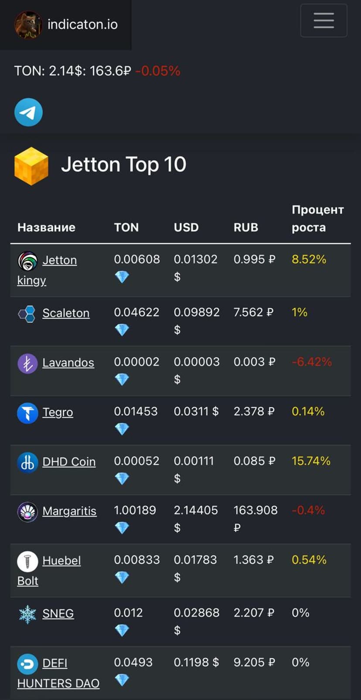Click the indicaton.io site title

pos(82,24)
